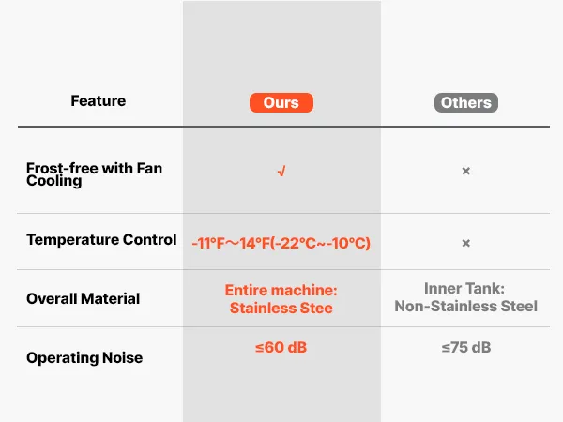The width and height of the screenshot is (563, 422).
Task: Click the gray '≤75 dB' value
Action: point(465,348)
